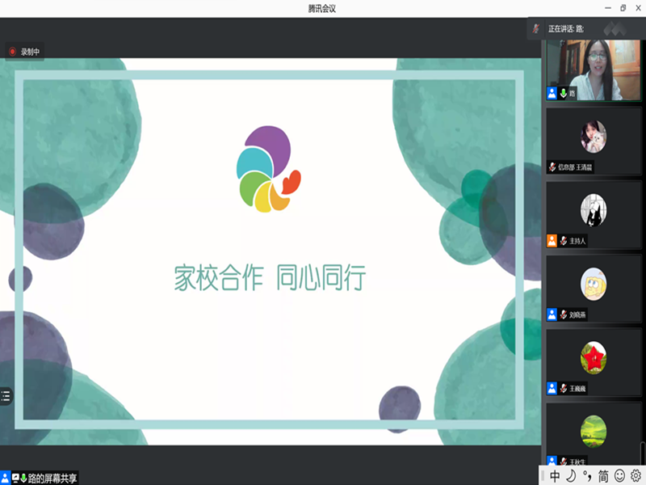Screen dimensions: 646x485
Task: Click the red star avatar tile
Action: click(594, 356)
